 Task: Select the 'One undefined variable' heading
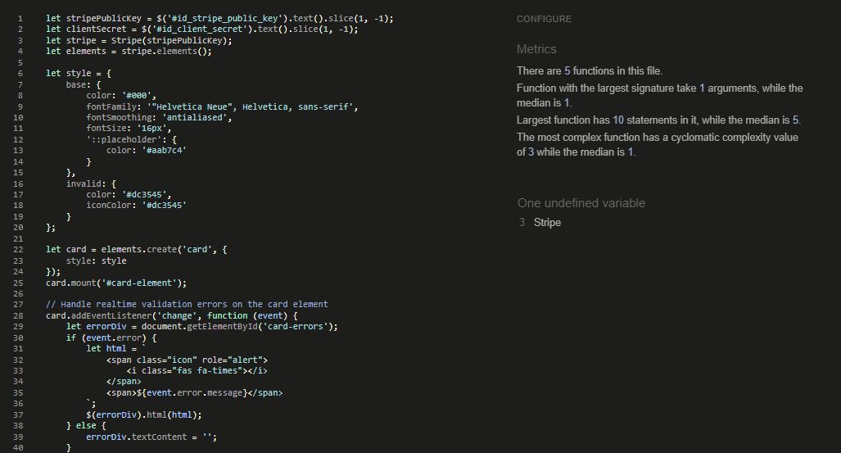[581, 203]
